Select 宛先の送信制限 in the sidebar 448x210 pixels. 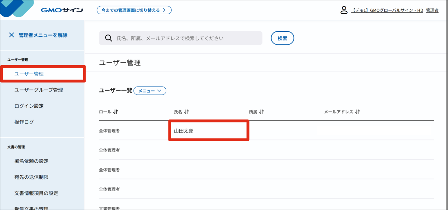31,177
